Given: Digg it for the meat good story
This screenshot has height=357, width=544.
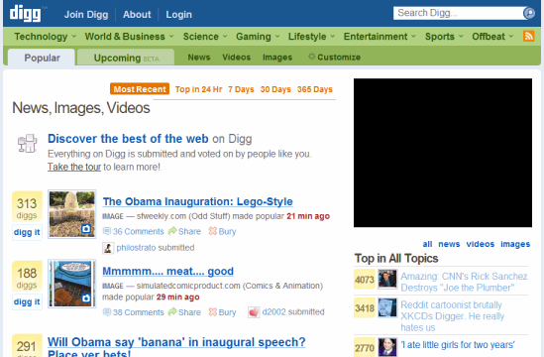Looking at the screenshot, I should (x=27, y=301).
